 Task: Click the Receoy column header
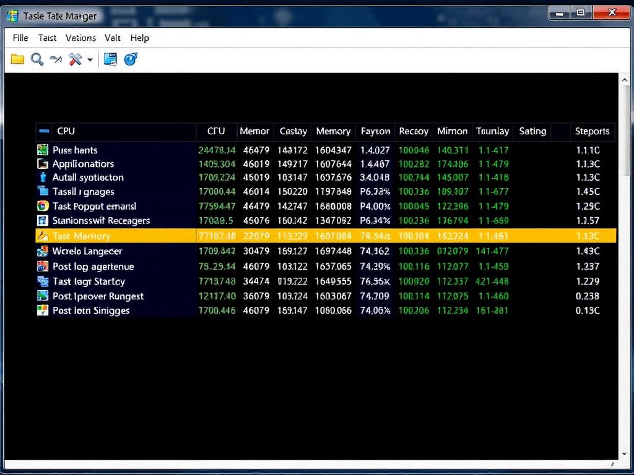[413, 131]
